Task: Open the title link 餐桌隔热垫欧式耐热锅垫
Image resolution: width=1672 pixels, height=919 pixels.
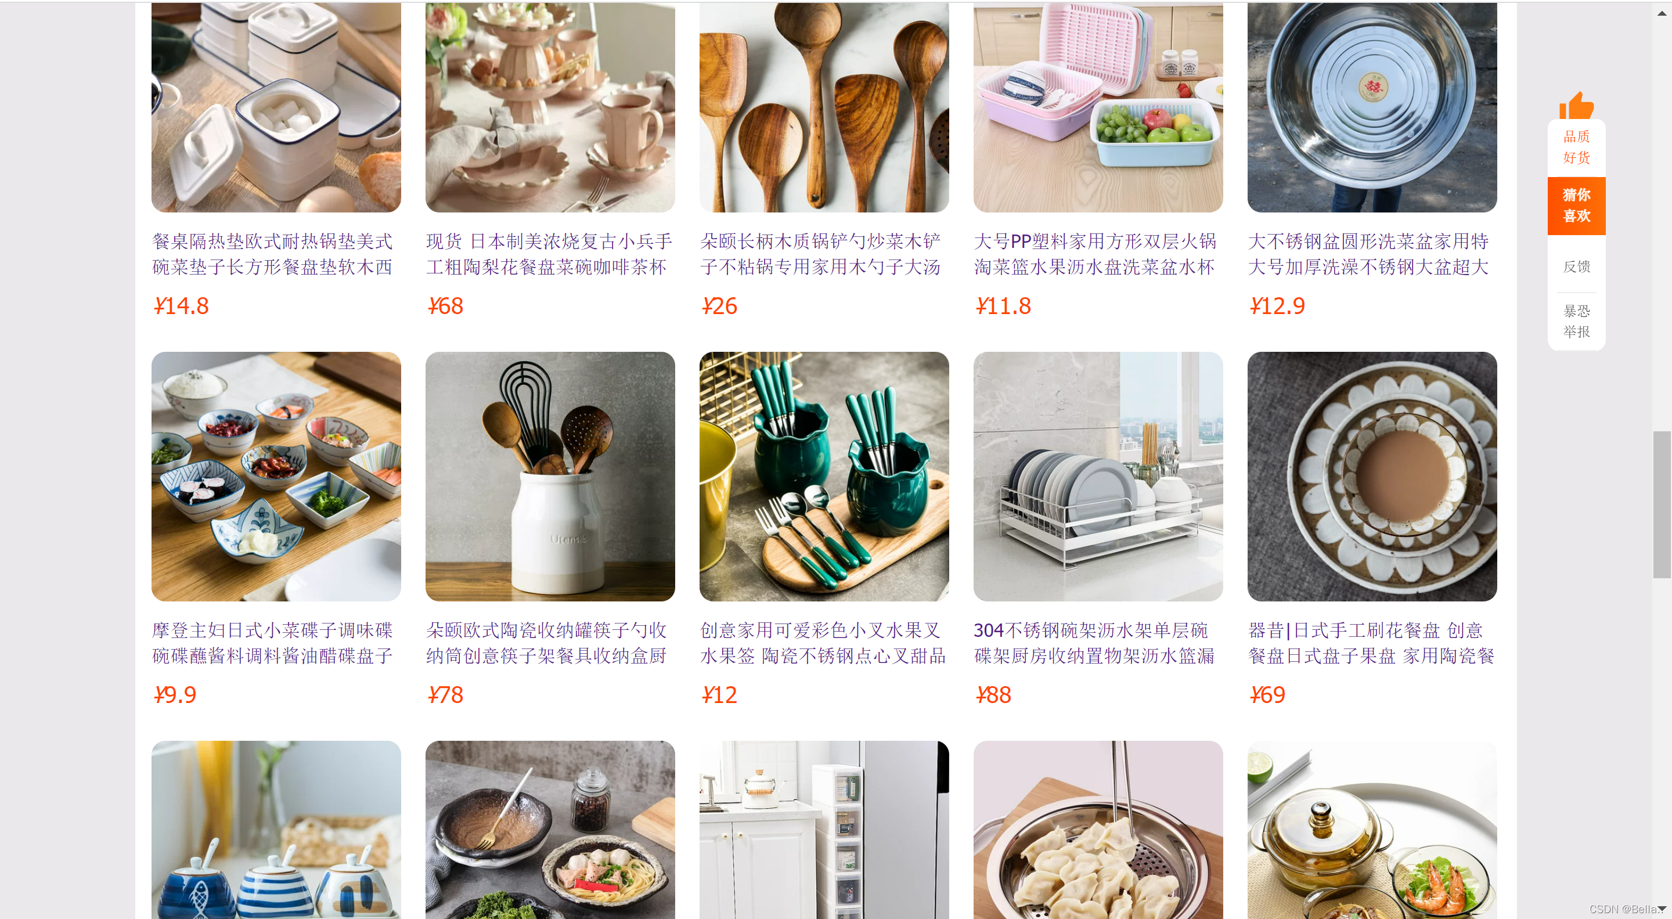Action: click(273, 254)
